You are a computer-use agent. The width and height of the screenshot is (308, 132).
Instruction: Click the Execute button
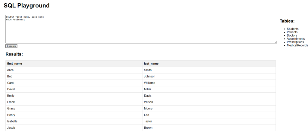(x=11, y=46)
